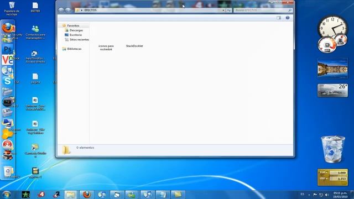Click the large recycle bin gadget
Screen dimensions: 354x199
(x=333, y=149)
